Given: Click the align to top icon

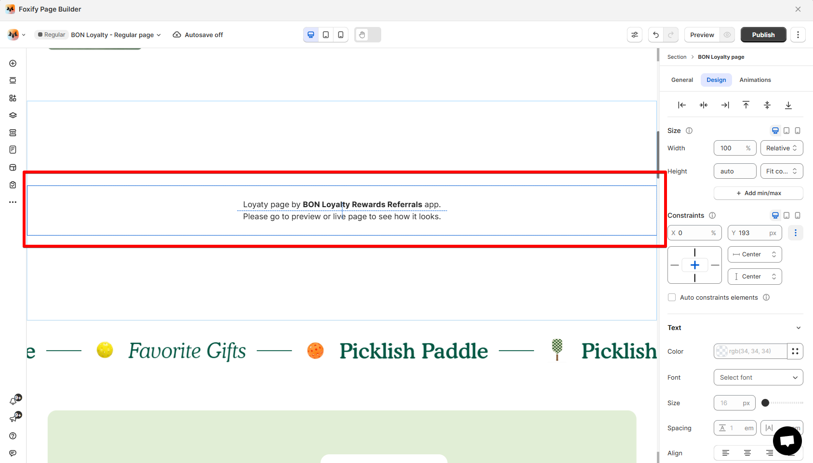Looking at the screenshot, I should click(x=746, y=105).
